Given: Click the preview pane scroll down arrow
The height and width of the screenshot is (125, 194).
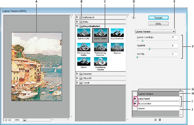Looking at the screenshot, I should (x=71, y=116).
